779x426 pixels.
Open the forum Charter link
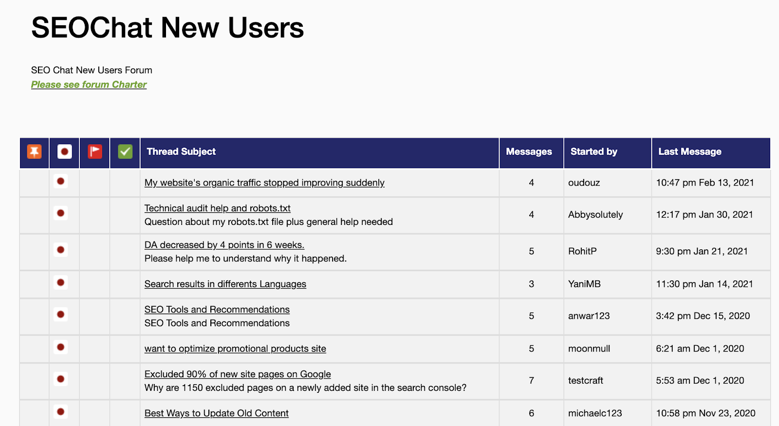click(x=89, y=85)
